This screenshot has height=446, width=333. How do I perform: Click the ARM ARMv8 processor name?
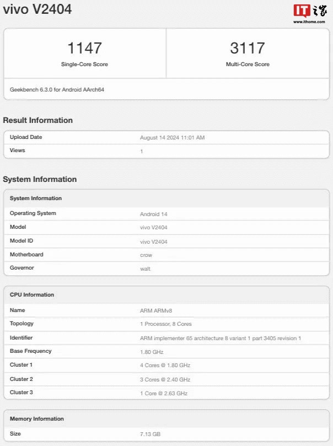tap(157, 310)
